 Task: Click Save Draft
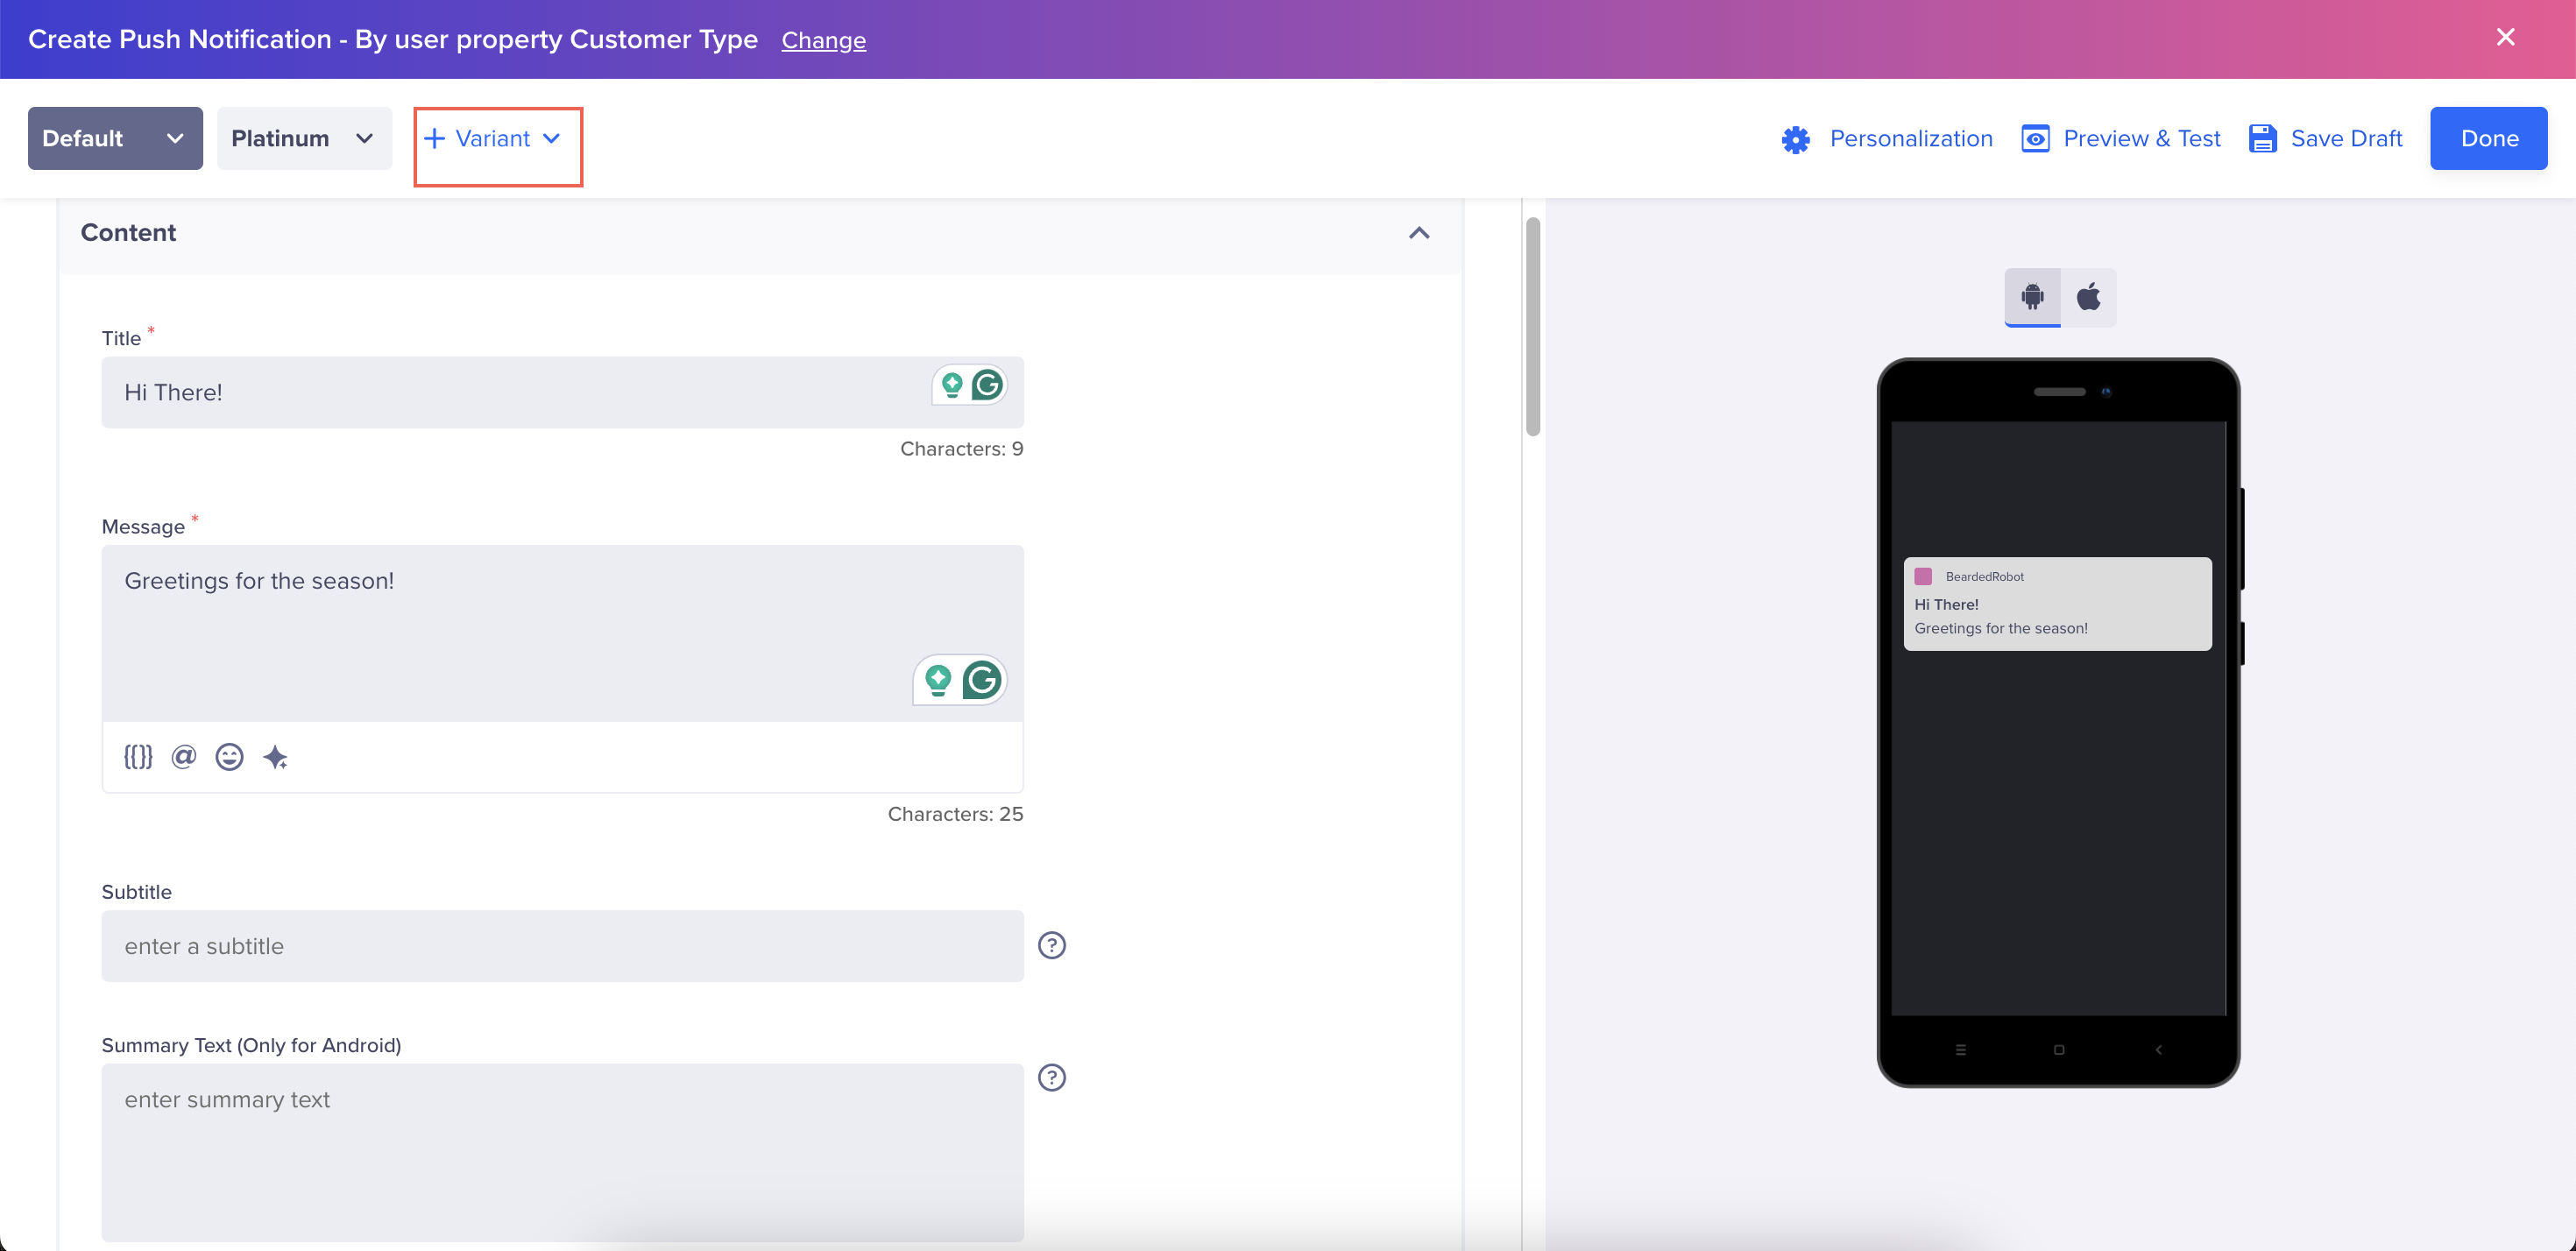click(x=2325, y=138)
